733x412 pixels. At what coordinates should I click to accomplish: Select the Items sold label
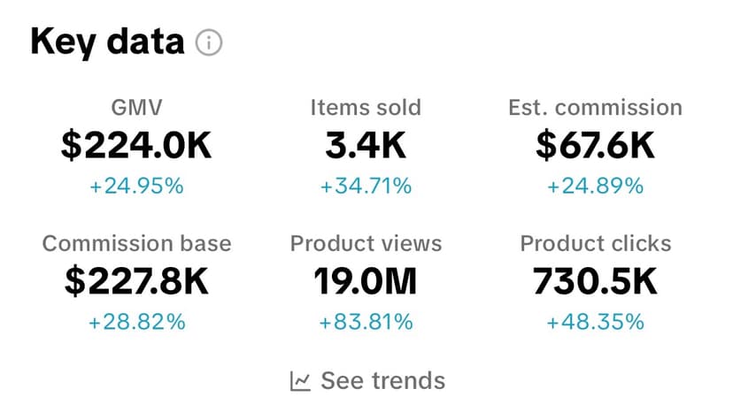366,108
